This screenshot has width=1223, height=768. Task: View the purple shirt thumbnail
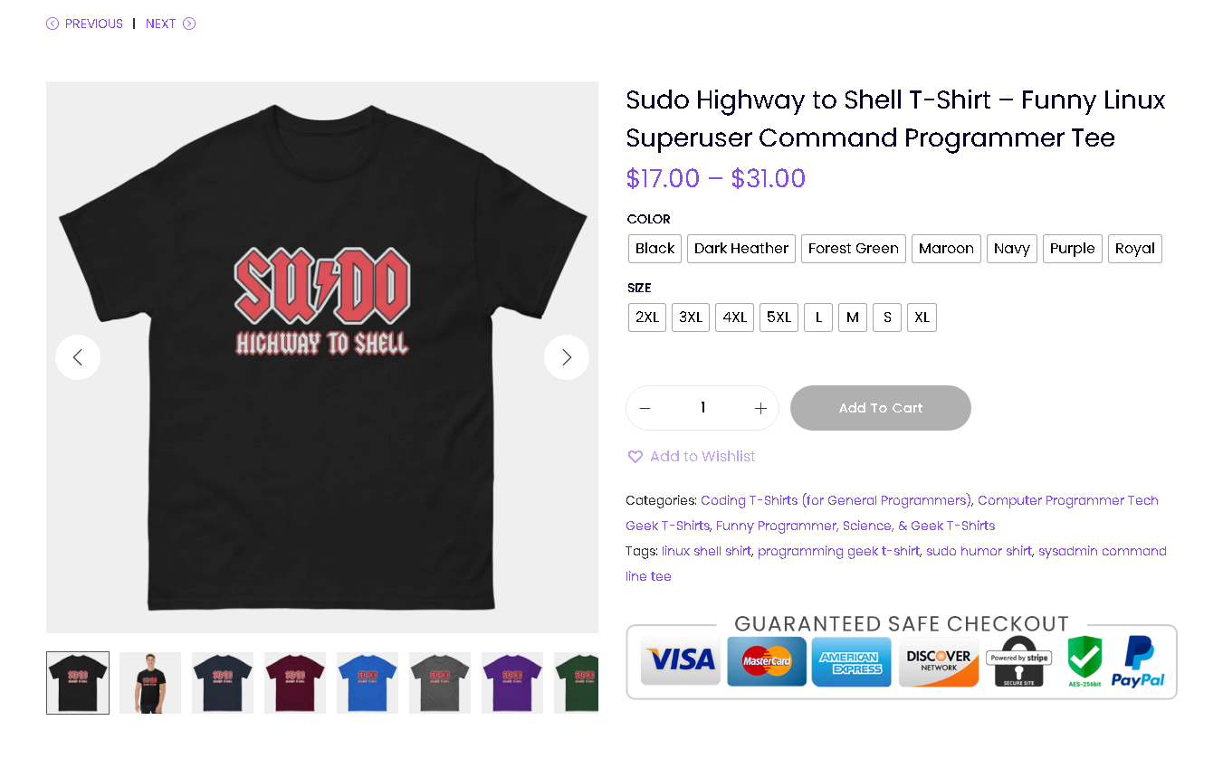tap(512, 683)
